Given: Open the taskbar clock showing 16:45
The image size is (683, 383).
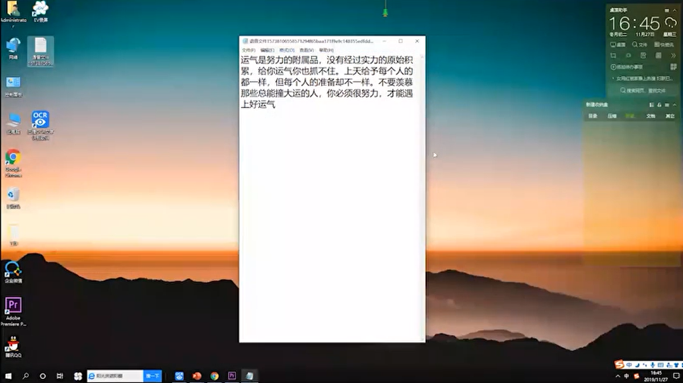Looking at the screenshot, I should coord(656,376).
